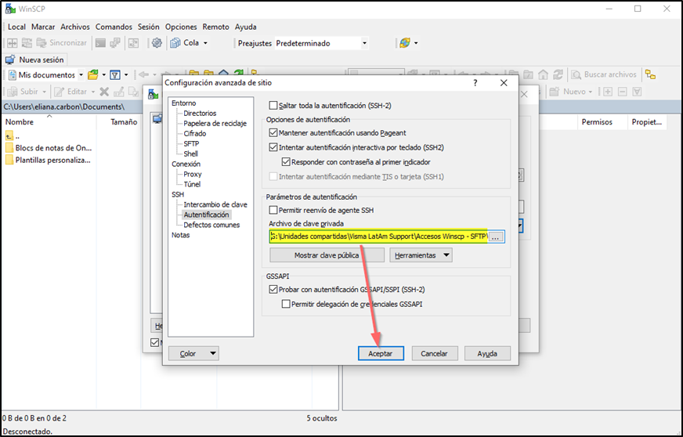Screen dimensions: 683x437
Task: Click the delete X toolbar icon
Action: tap(104, 92)
